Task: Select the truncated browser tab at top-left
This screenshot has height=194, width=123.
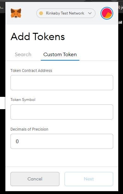Action: pos(2,7)
